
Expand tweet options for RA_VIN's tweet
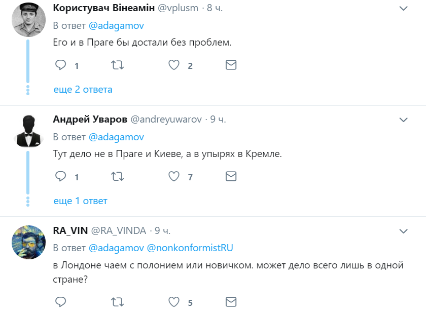tap(404, 231)
